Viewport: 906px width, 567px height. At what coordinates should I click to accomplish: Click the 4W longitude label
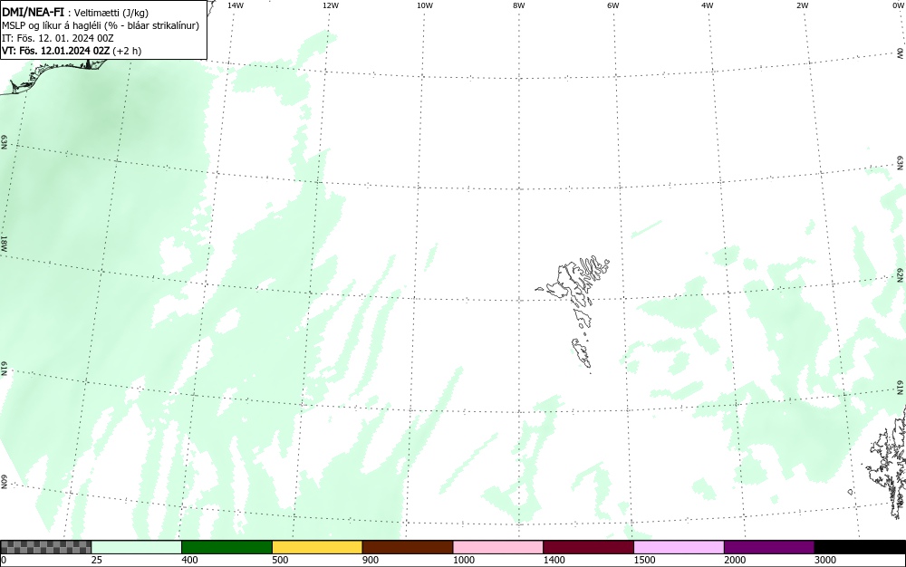click(708, 5)
